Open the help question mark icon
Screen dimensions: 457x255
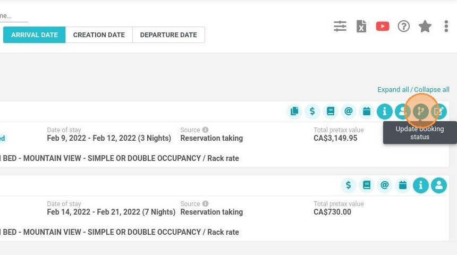coord(404,26)
